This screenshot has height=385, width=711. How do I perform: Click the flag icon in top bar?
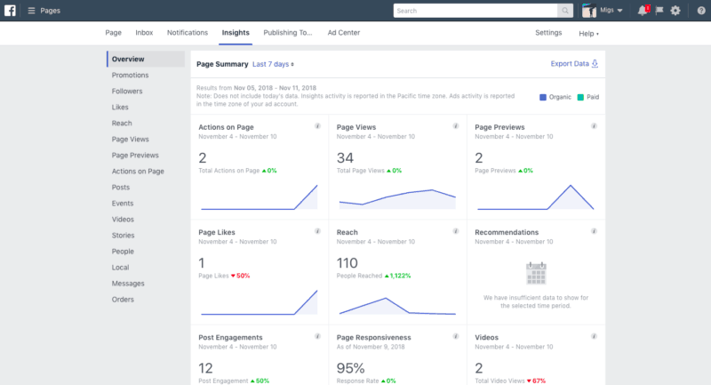659,11
